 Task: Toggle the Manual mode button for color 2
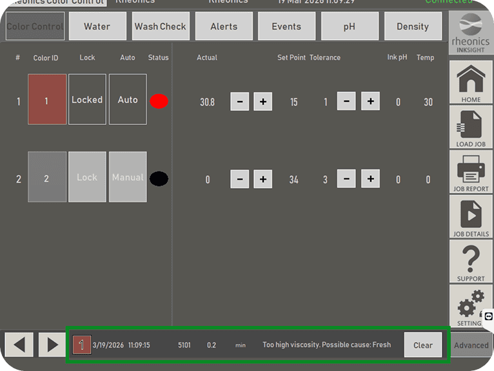click(x=128, y=177)
